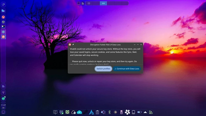The width and height of the screenshot is (206, 116).
Task: Open the Arch update checker icon
Action: (x=91, y=112)
